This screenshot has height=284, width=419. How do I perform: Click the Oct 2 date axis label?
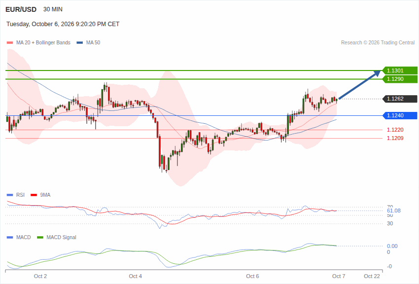pyautogui.click(x=40, y=276)
